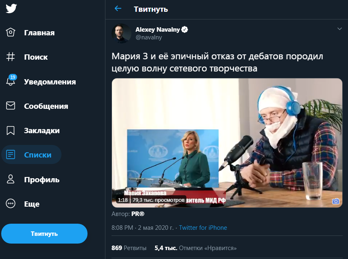Click the Еще three-dots circle icon
Image resolution: width=348 pixels, height=259 pixels.
pyautogui.click(x=11, y=204)
